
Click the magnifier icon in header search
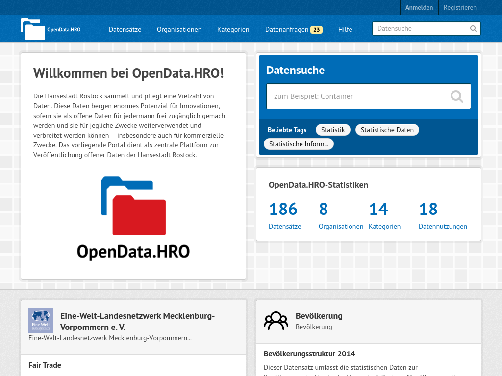[x=473, y=29]
